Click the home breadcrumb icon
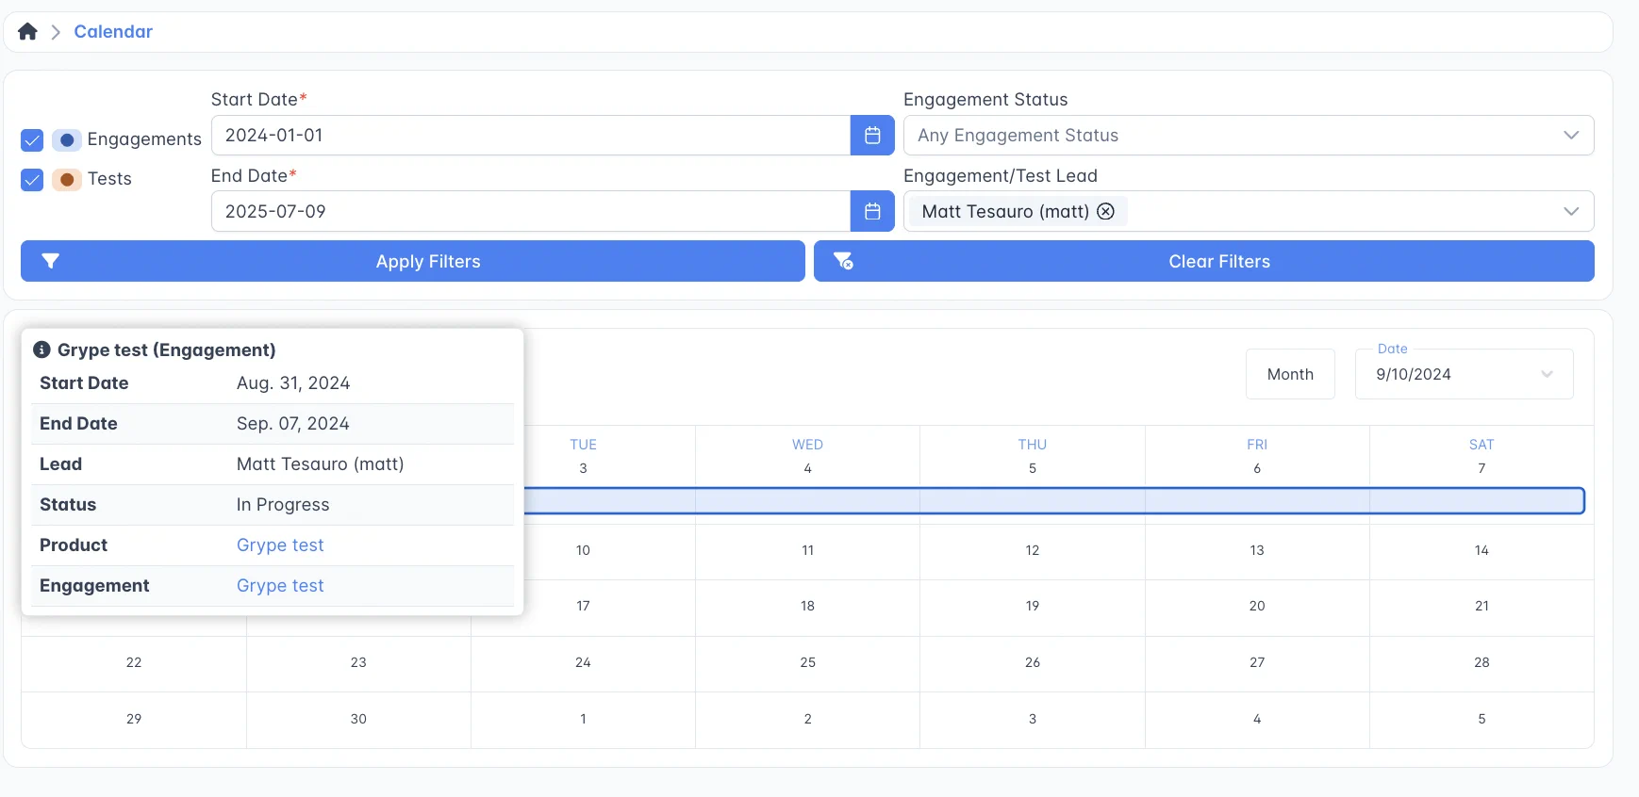This screenshot has width=1639, height=797. click(27, 32)
